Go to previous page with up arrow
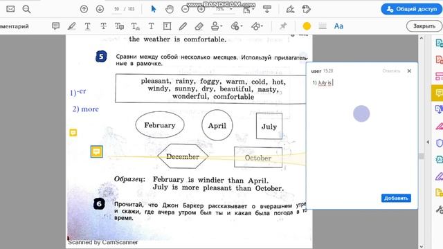The width and height of the screenshot is (443, 249). point(84,9)
